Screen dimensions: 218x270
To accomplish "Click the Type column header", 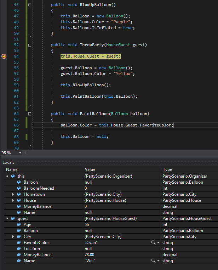I will coord(167,169).
